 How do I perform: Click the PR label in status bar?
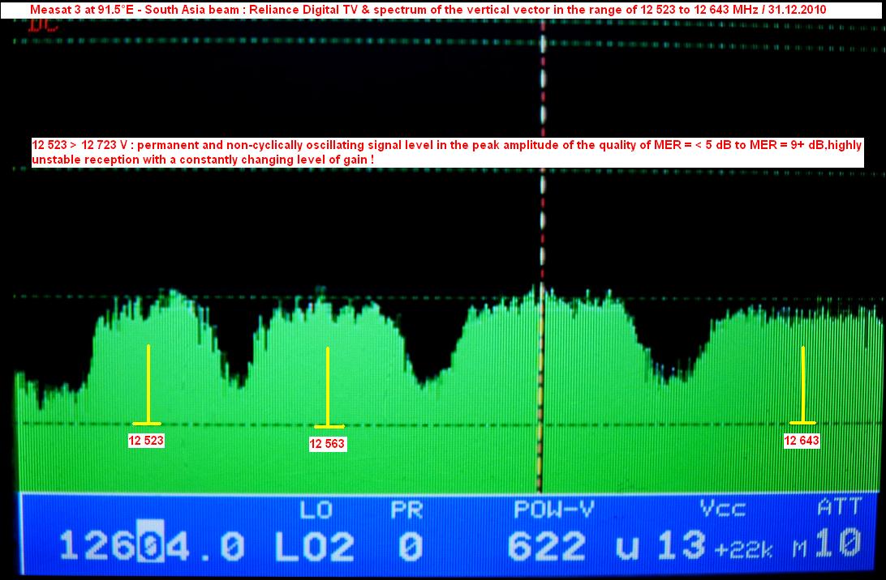(x=408, y=511)
